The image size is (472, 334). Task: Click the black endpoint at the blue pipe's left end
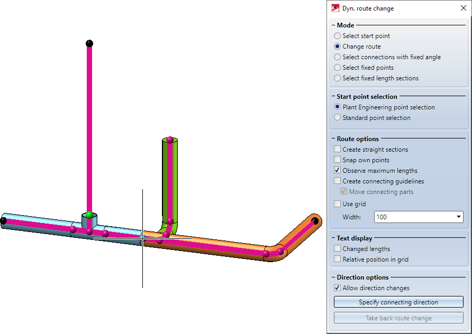pos(3,221)
